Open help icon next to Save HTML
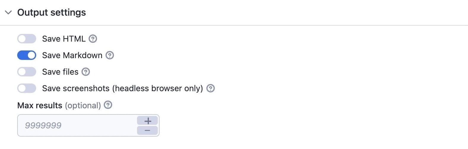468x149 pixels. (x=93, y=39)
